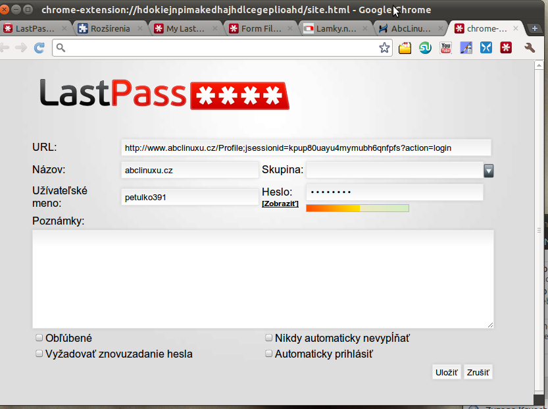
Task: Click inside the Poznámky notes textarea
Action: (263, 279)
